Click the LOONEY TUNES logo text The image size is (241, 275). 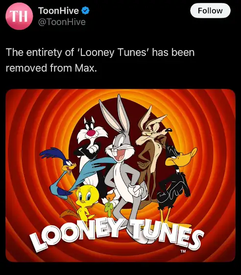point(117,235)
